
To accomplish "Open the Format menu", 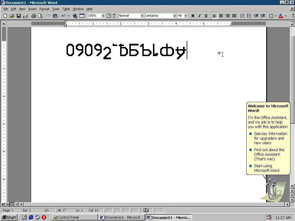I will [x=44, y=9].
